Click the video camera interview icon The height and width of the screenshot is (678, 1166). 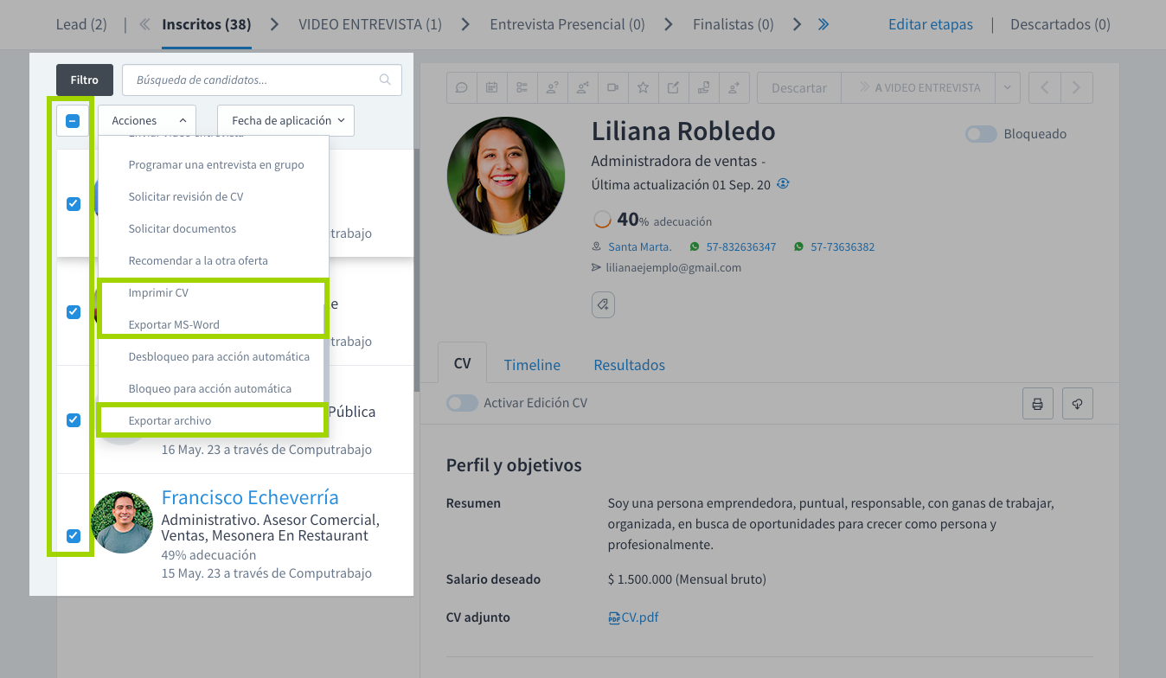click(612, 87)
